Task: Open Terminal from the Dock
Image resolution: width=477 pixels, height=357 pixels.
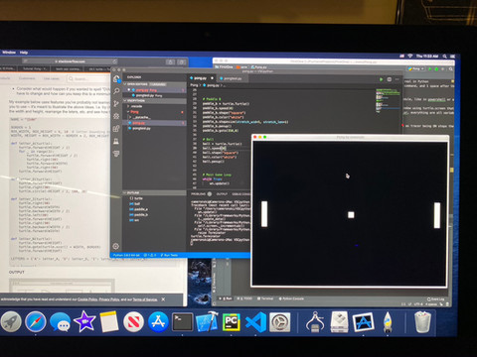Action: click(x=182, y=321)
